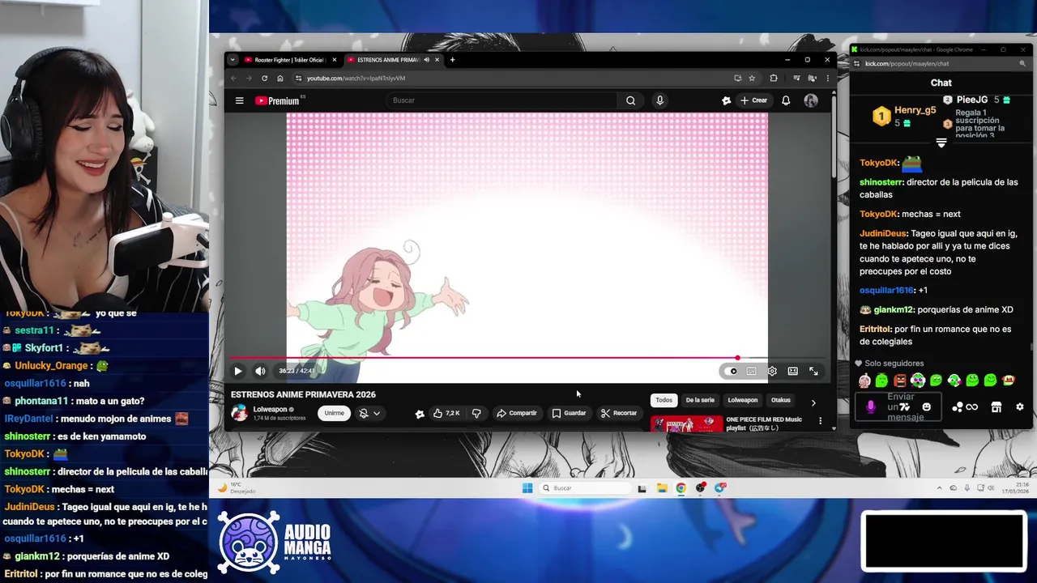Open File Explorer from taskbar
1037x583 pixels.
pos(662,488)
